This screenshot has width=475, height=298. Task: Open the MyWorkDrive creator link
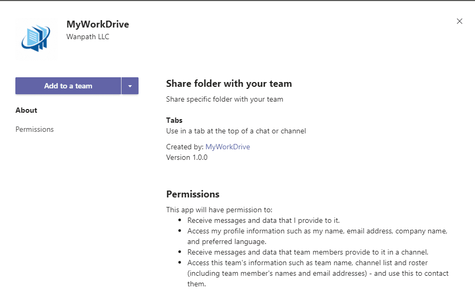[x=227, y=147]
